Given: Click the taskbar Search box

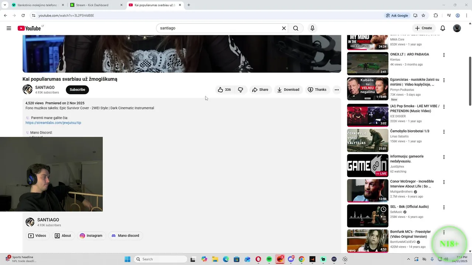Looking at the screenshot, I should pos(160,259).
